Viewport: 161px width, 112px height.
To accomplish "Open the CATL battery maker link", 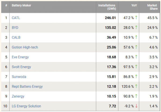I will point(16,18).
